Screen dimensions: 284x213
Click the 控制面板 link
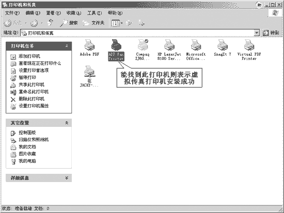27,133
